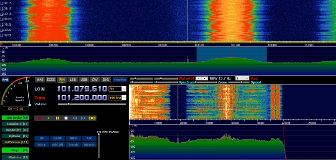
Task: Switch to AM demodulation mode
Action: tap(40, 80)
